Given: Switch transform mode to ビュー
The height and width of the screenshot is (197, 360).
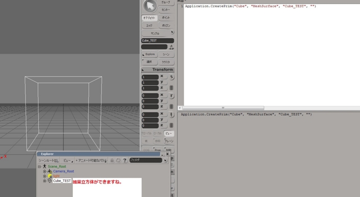Looking at the screenshot, I should pyautogui.click(x=169, y=134).
